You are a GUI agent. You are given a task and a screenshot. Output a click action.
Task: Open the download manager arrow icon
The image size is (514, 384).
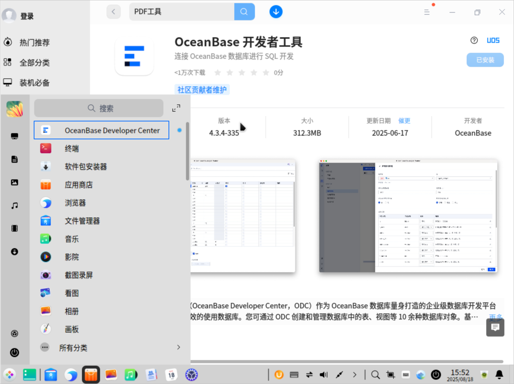[x=276, y=12]
